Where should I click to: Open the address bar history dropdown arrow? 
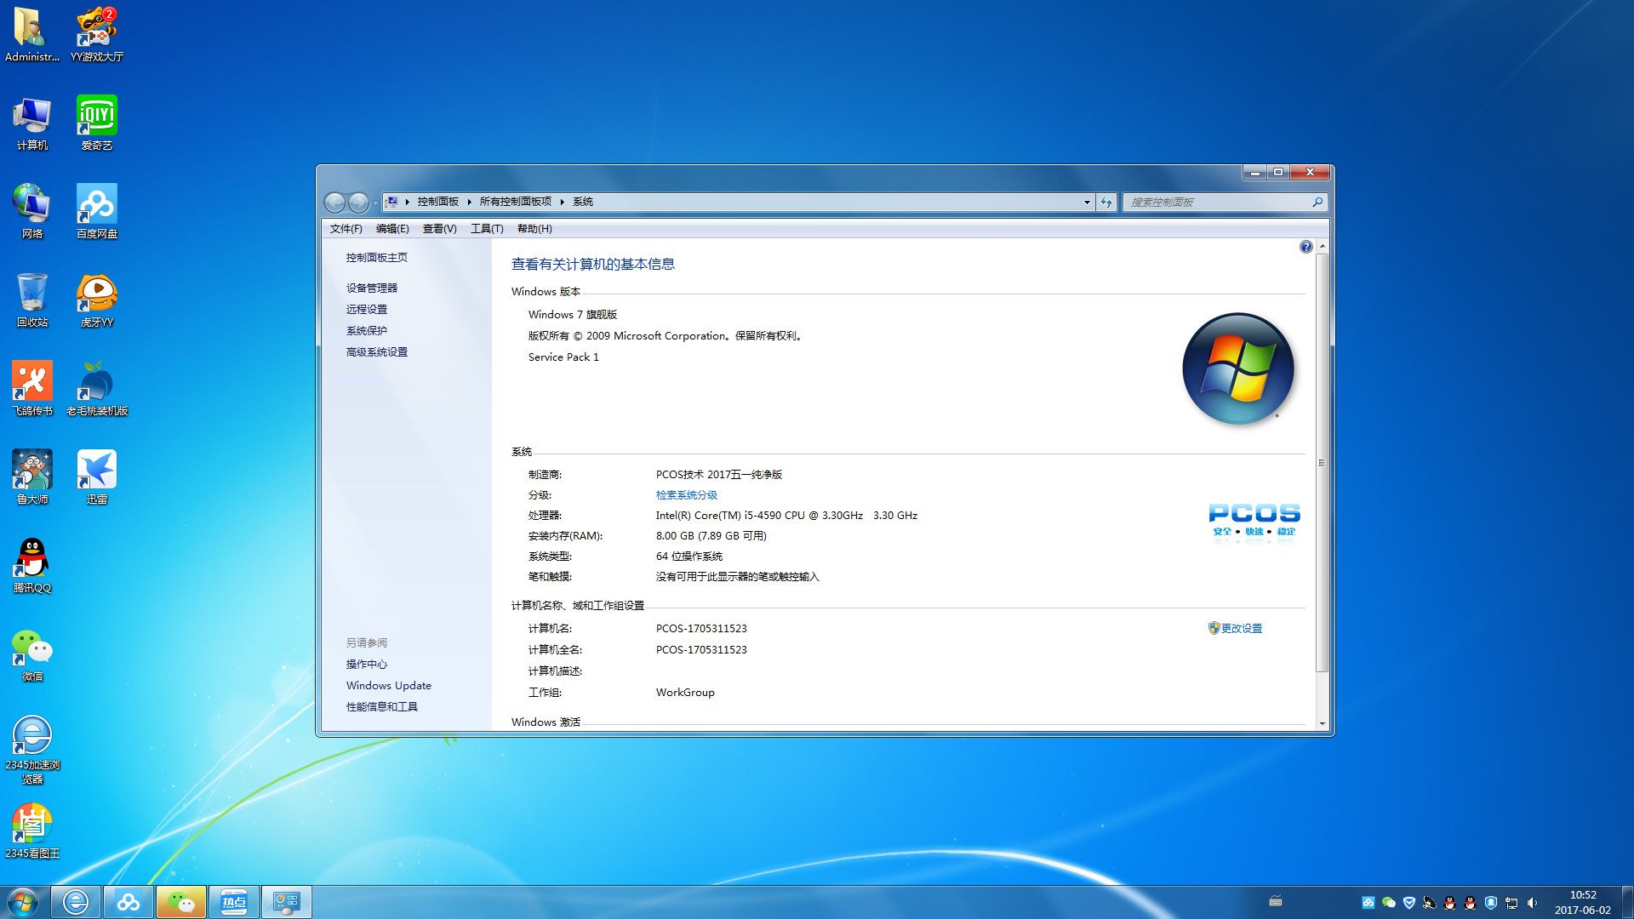pyautogui.click(x=1087, y=203)
